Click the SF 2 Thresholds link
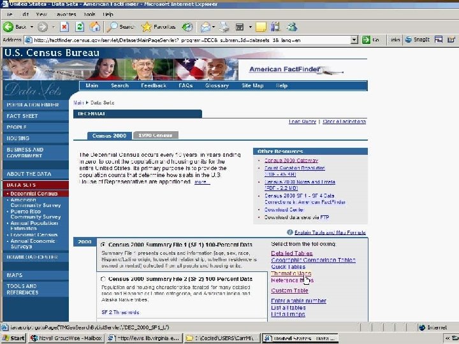The width and height of the screenshot is (459, 344). (x=120, y=312)
